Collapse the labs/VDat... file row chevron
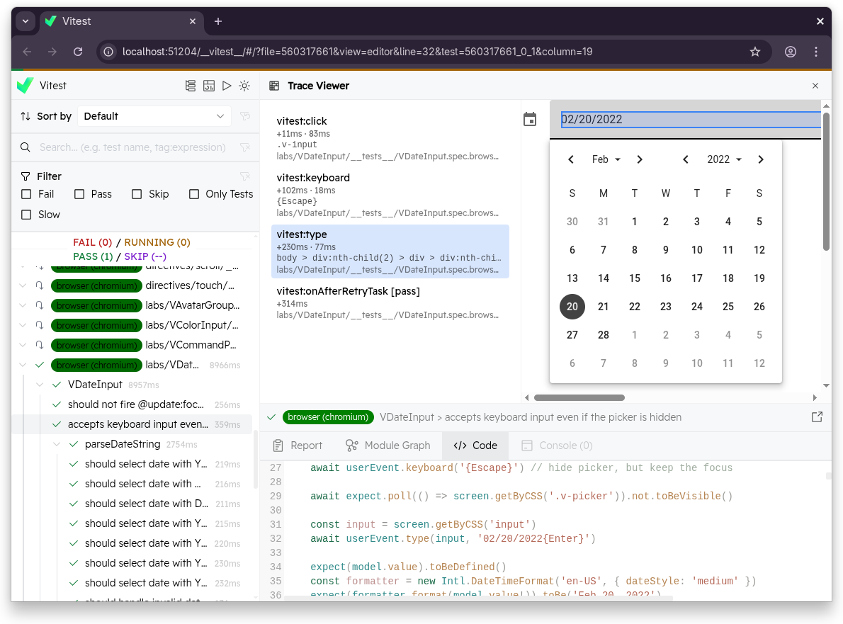The height and width of the screenshot is (624, 843). [x=23, y=365]
